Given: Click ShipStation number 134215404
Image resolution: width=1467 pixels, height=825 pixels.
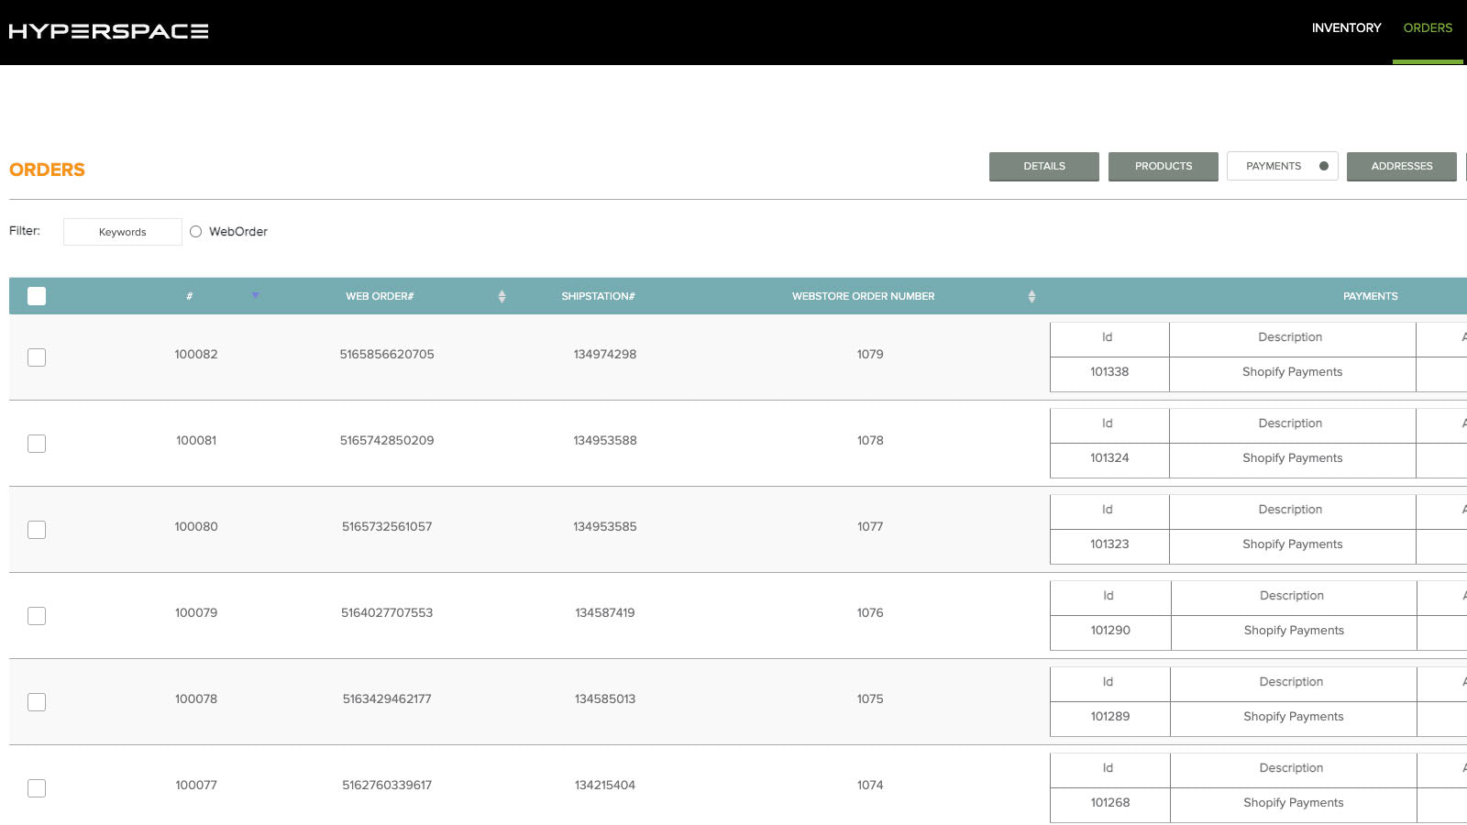Looking at the screenshot, I should coord(605,785).
